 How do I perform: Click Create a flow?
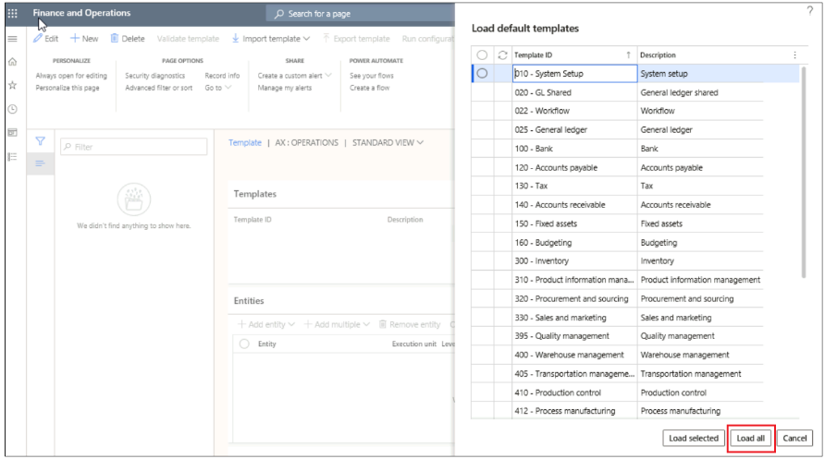tap(369, 88)
